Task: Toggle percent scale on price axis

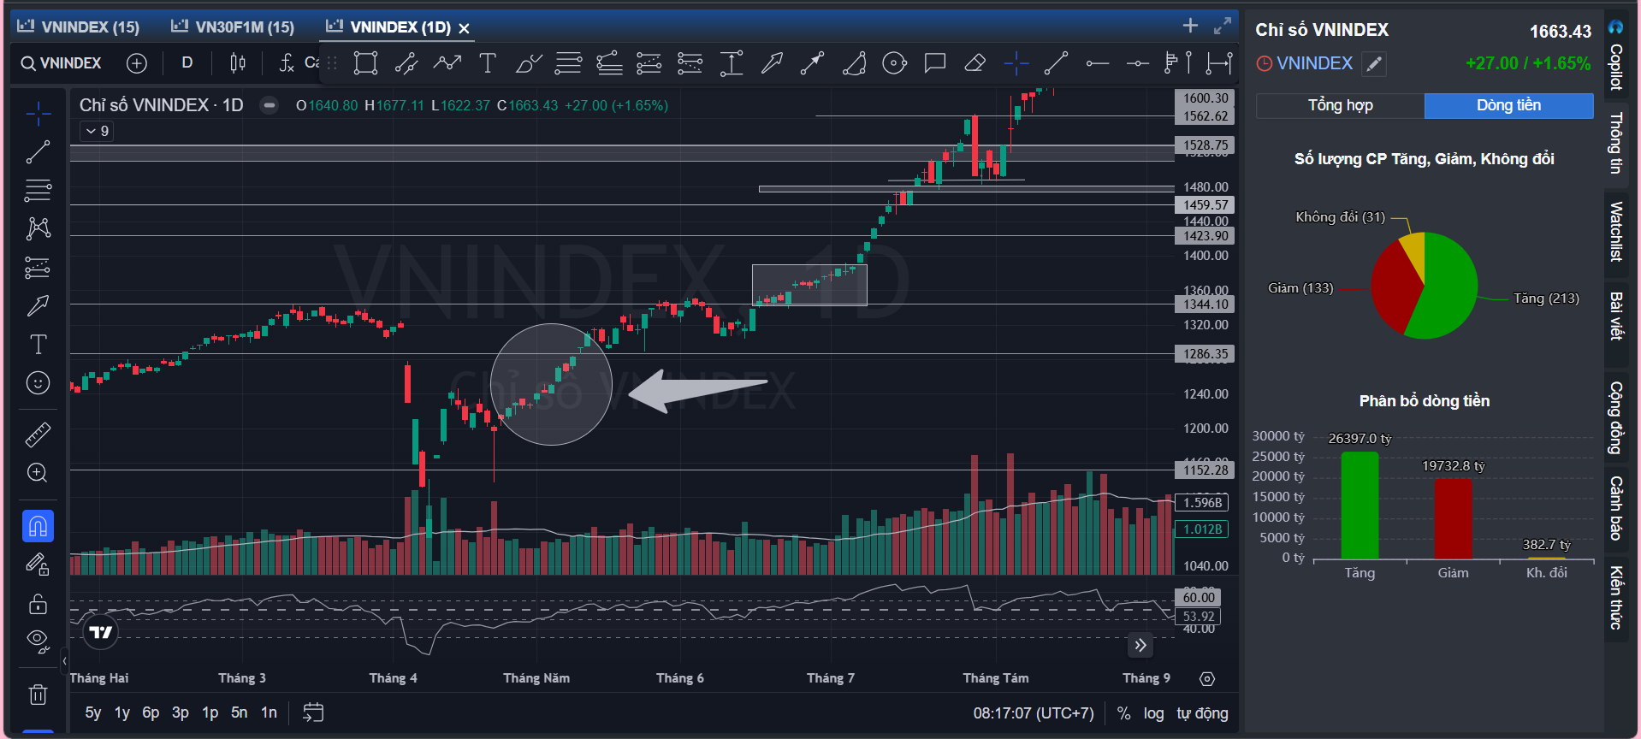Action: [1123, 713]
